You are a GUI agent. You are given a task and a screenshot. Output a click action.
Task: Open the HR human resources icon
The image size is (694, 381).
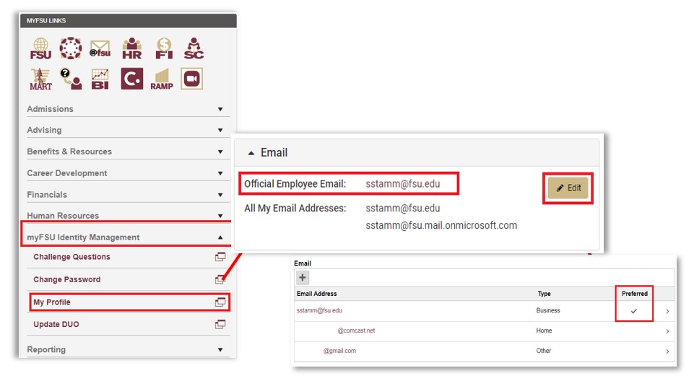click(131, 48)
